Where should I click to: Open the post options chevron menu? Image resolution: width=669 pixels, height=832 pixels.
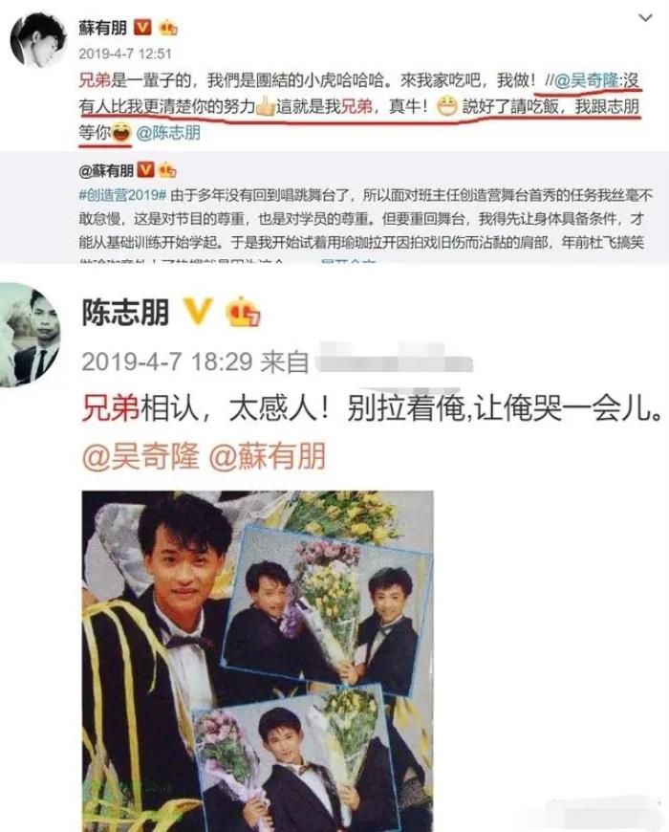tap(645, 17)
